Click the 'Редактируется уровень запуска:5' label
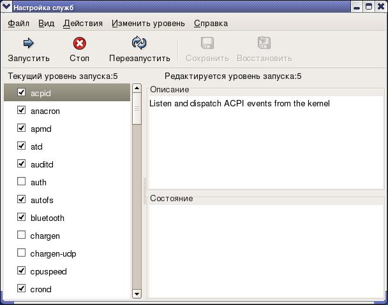 point(233,76)
